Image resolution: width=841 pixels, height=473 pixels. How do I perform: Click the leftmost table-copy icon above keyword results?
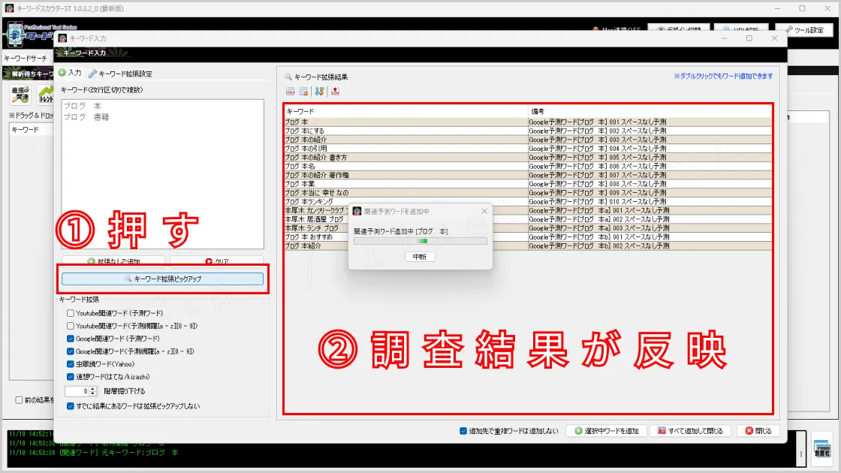click(291, 91)
